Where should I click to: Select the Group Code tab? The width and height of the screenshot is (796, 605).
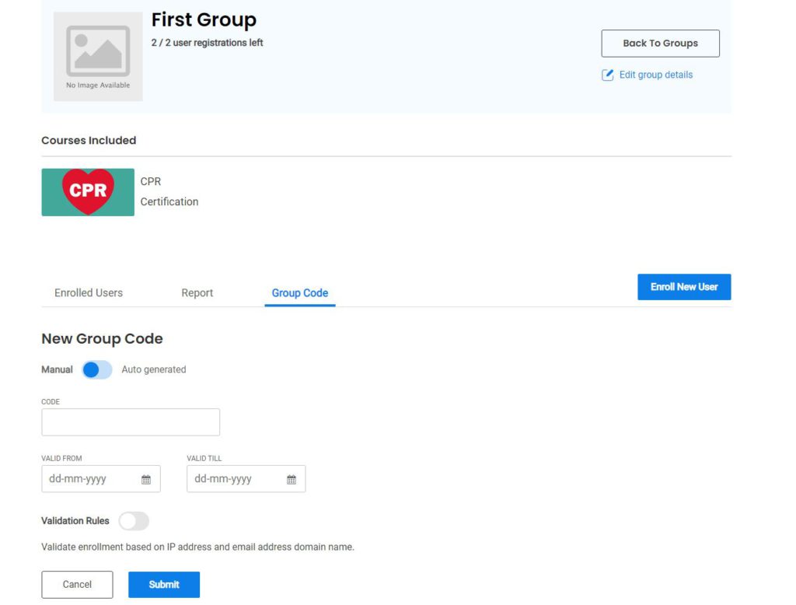[300, 293]
